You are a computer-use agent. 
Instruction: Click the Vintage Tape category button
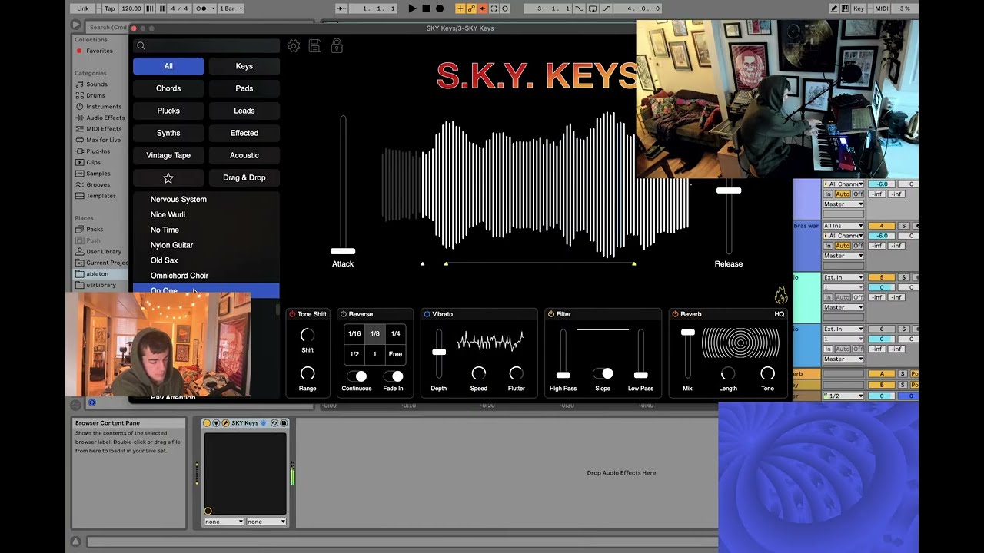tap(168, 155)
